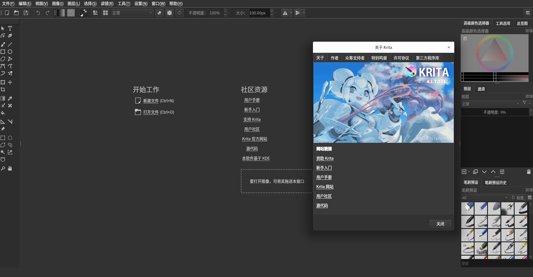Open the brush preset chooser grid icon
Viewport: 533px width, 277px height.
pos(105,13)
